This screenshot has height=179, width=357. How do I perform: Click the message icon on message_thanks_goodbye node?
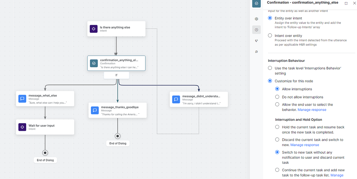95,110
